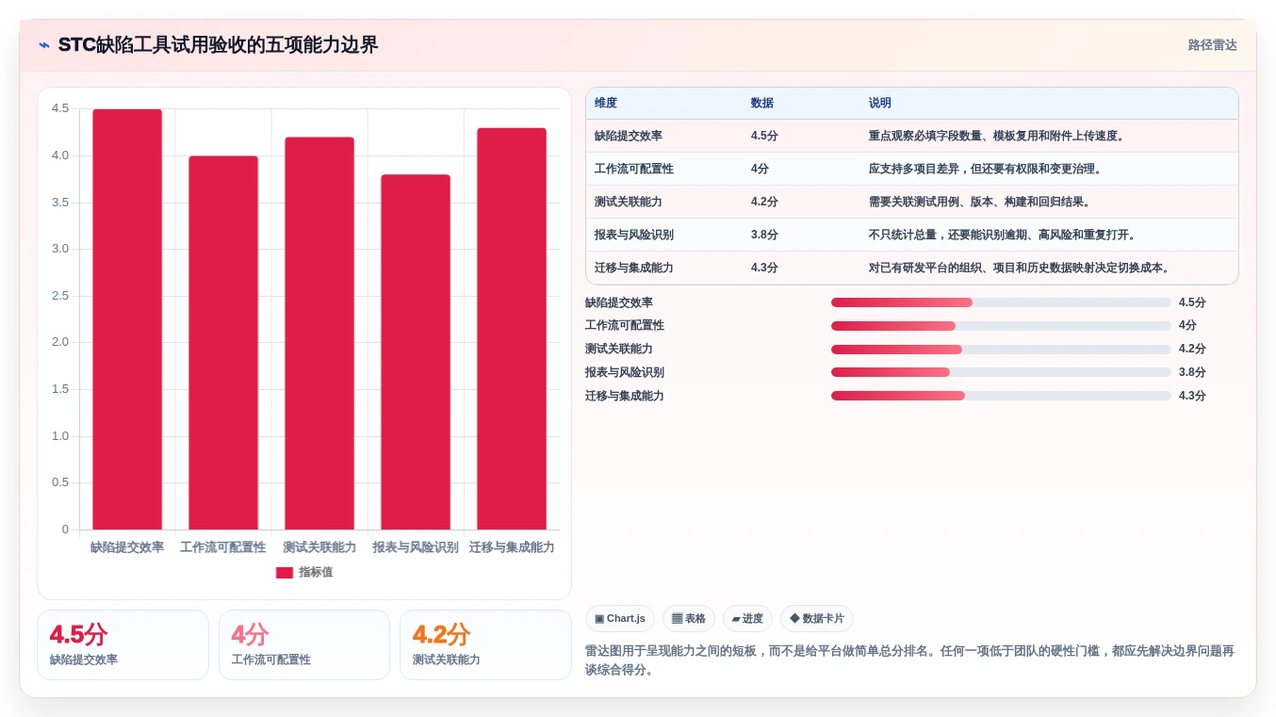Click the 表格 tag chip

click(x=689, y=619)
